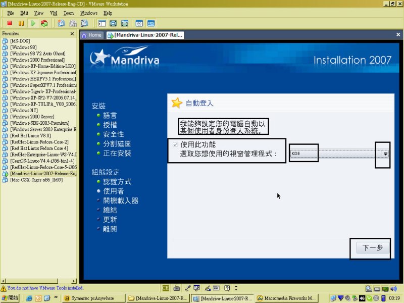The height and width of the screenshot is (303, 404).
Task: Switch to the Home tab
Action: [92, 35]
